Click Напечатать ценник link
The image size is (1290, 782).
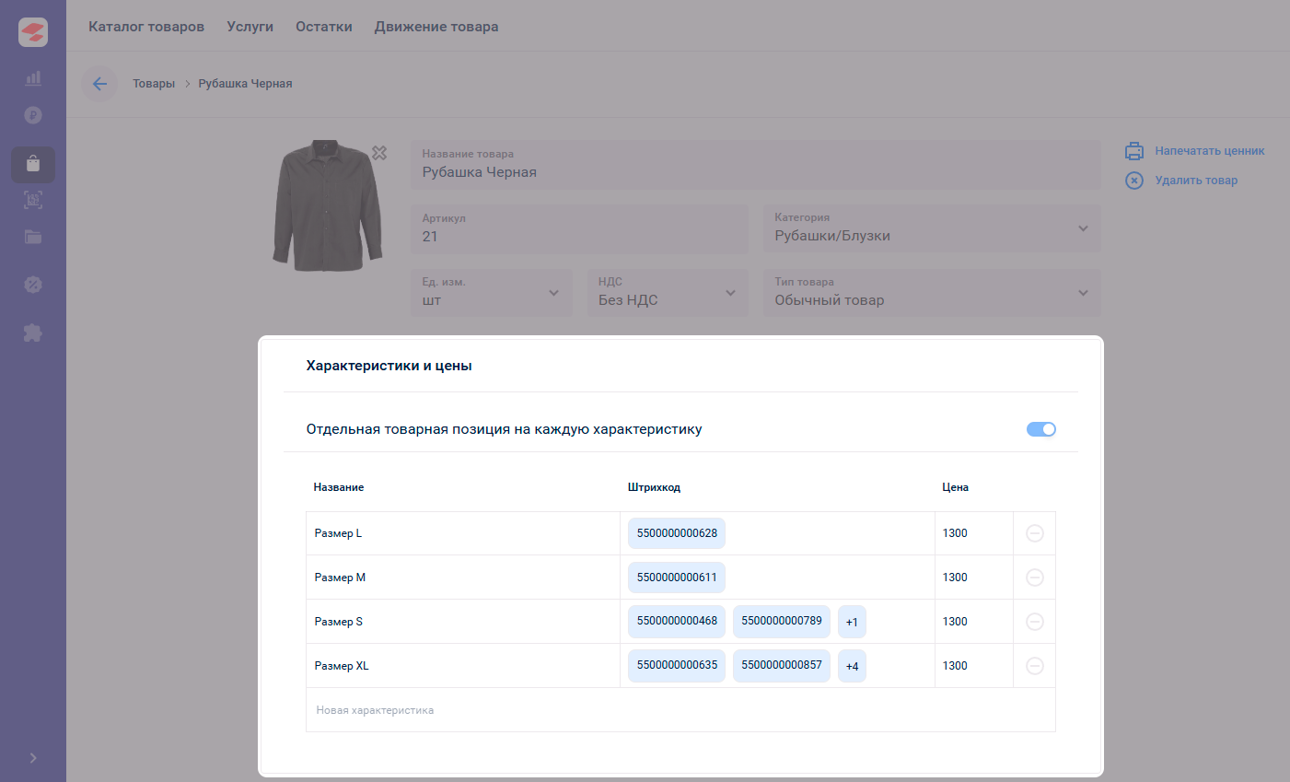coord(1209,151)
